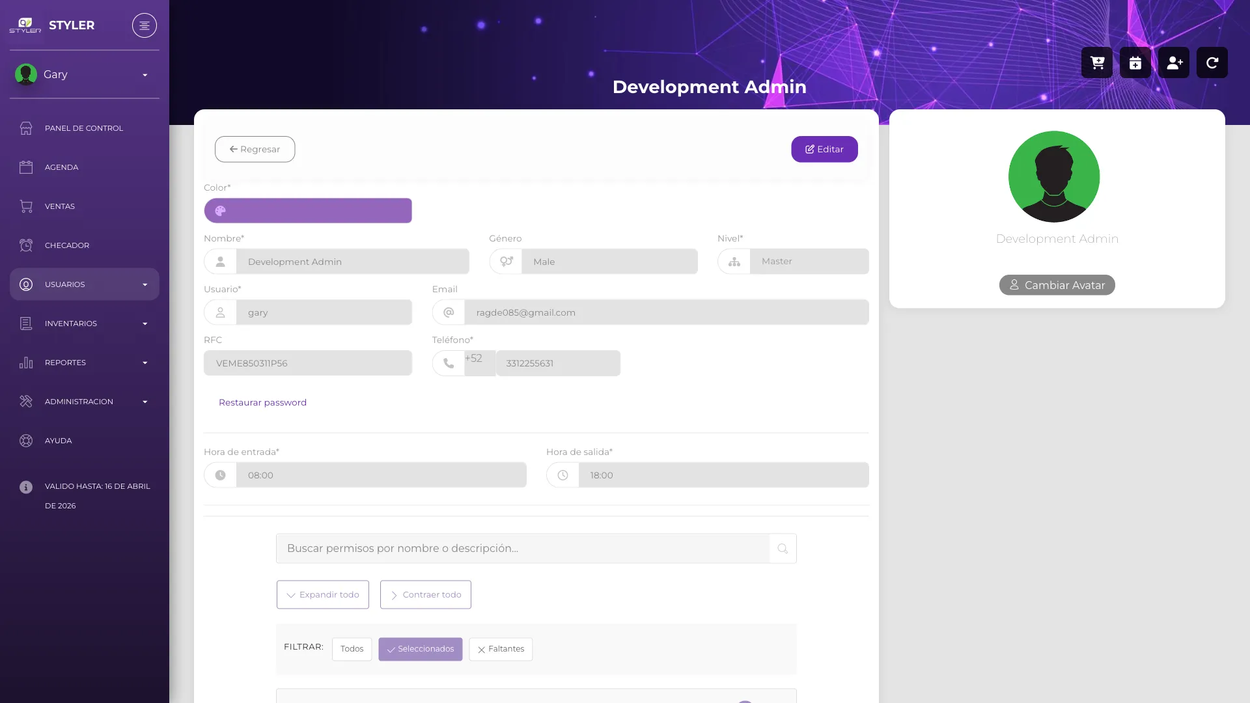Click the phone number field 3312255631

coord(559,363)
